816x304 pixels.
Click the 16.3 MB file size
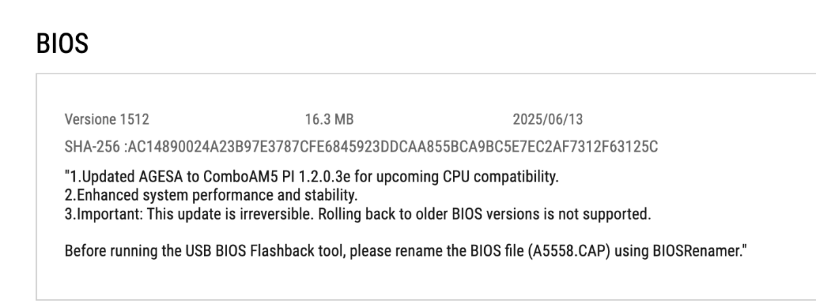point(329,120)
